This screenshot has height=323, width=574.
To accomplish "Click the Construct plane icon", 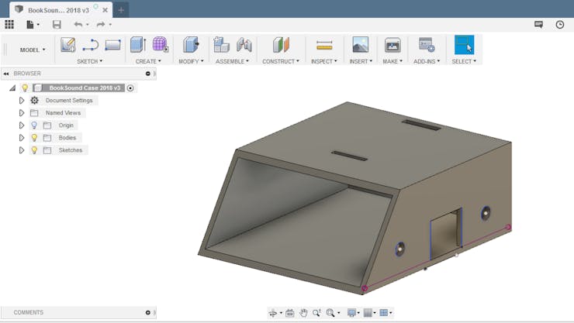I will [x=281, y=45].
